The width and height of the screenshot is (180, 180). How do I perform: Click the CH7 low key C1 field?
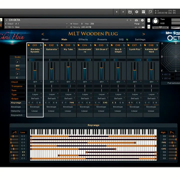coord(130,103)
